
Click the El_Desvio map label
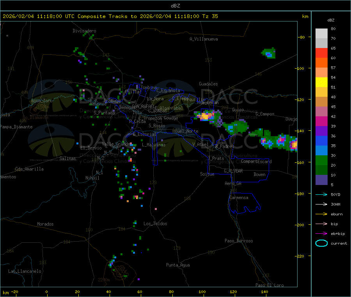[91, 148]
